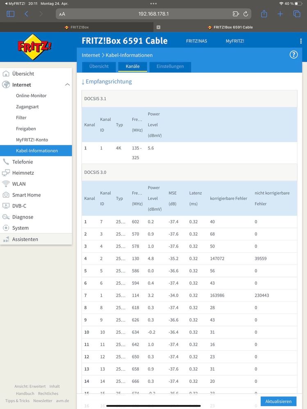Toggle Safari sidebar icon
The width and height of the screenshot is (307, 409).
point(10,14)
